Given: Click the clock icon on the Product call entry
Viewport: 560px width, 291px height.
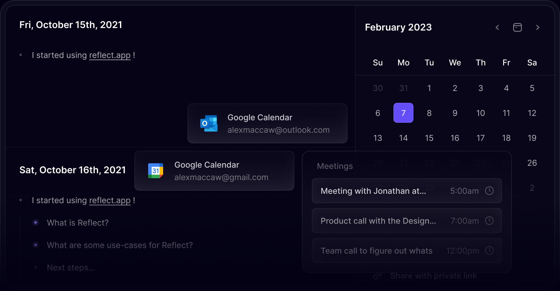Looking at the screenshot, I should (489, 221).
